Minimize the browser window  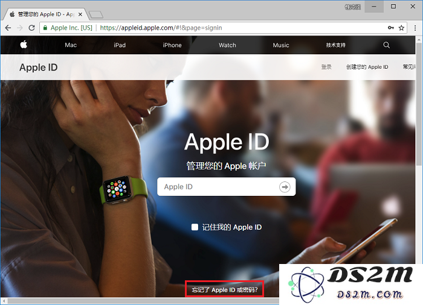click(x=374, y=7)
